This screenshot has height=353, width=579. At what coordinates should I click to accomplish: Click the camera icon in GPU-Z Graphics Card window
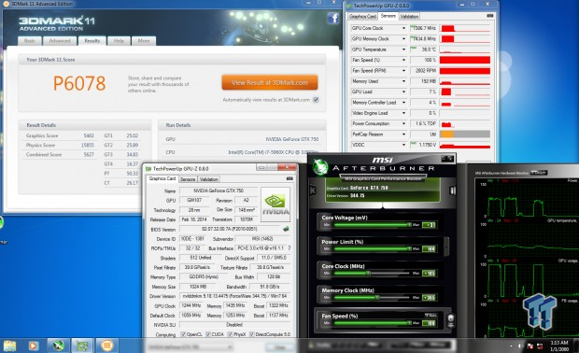tap(289, 178)
